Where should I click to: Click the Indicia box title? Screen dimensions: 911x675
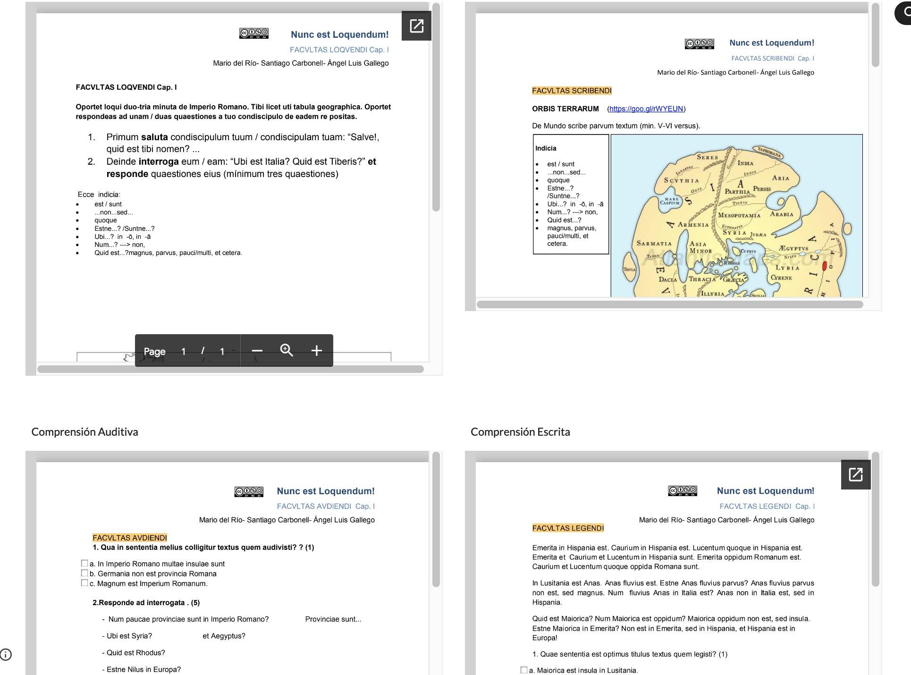point(546,148)
